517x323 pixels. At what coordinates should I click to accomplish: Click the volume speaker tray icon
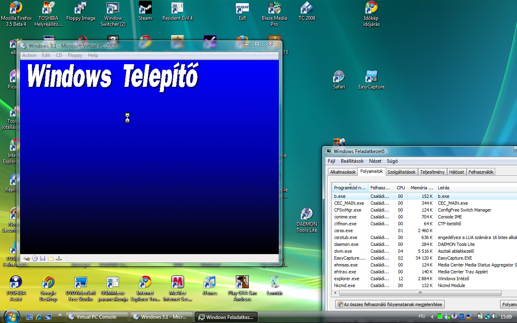pyautogui.click(x=495, y=317)
